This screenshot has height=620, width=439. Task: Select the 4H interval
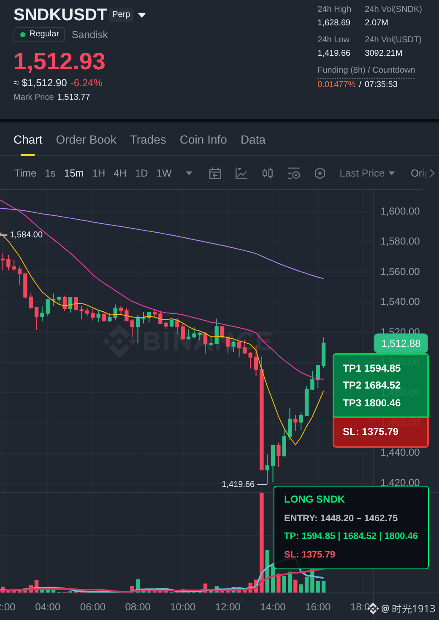[x=120, y=173]
